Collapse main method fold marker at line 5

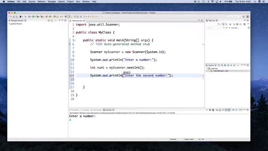point(75,40)
